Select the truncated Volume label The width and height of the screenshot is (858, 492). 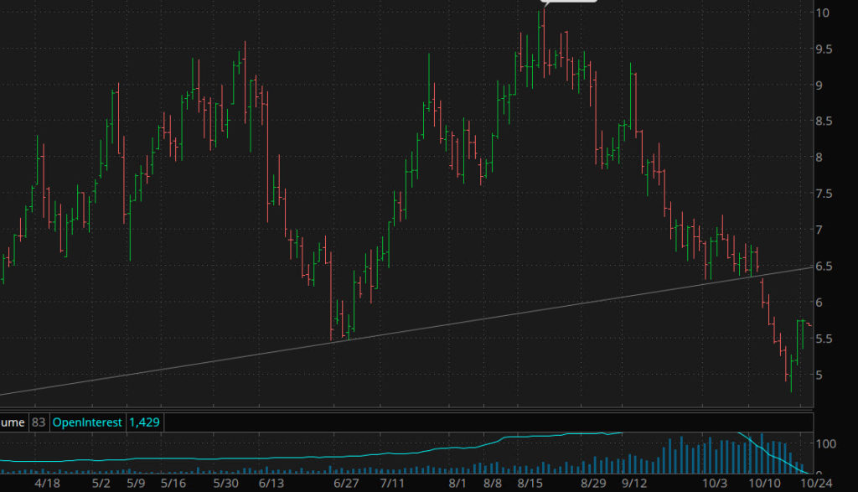pyautogui.click(x=13, y=422)
